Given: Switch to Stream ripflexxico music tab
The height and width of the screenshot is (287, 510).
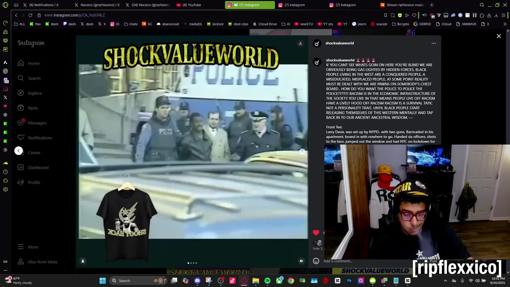Looking at the screenshot, I should coord(402,5).
